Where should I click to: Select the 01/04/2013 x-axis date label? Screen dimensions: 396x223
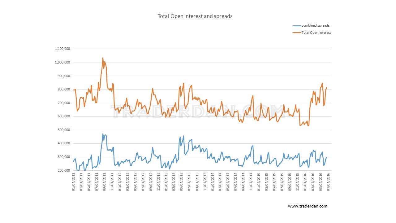(166, 182)
